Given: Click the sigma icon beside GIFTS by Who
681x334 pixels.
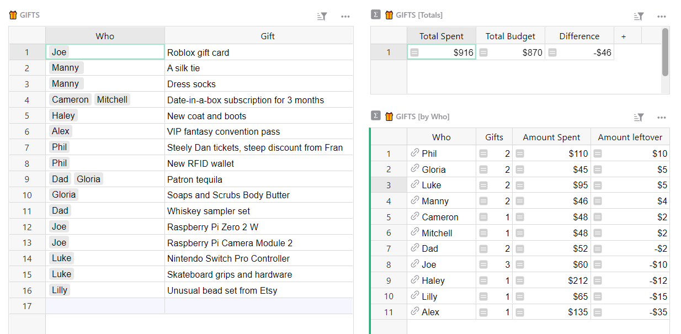Looking at the screenshot, I should pyautogui.click(x=376, y=116).
